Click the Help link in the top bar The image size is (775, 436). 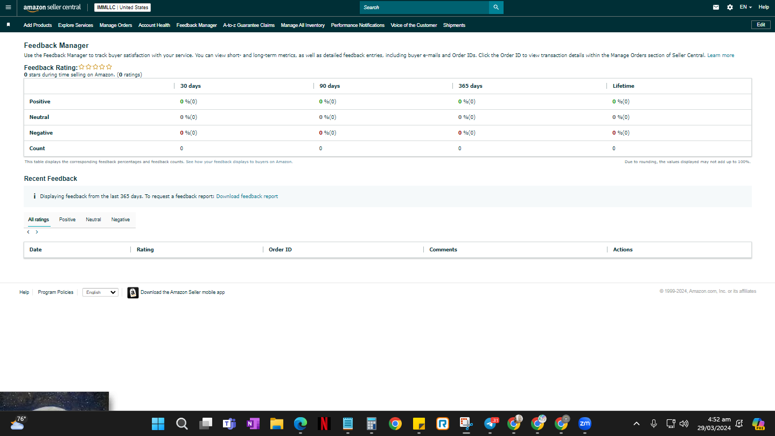(764, 8)
